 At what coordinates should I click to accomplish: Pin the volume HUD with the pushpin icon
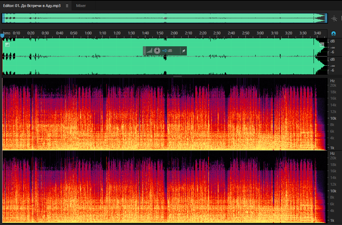183,51
